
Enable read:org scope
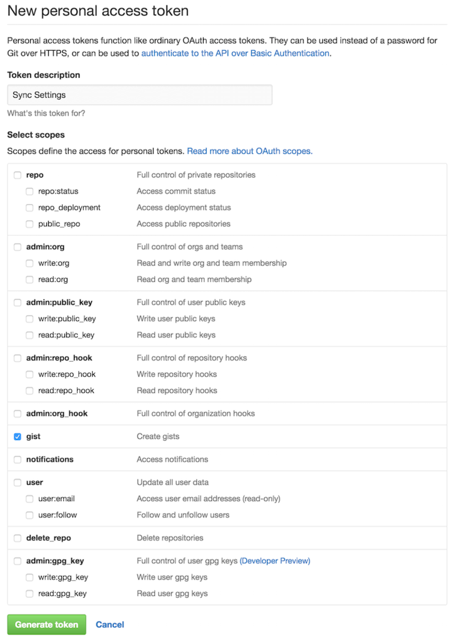(29, 279)
